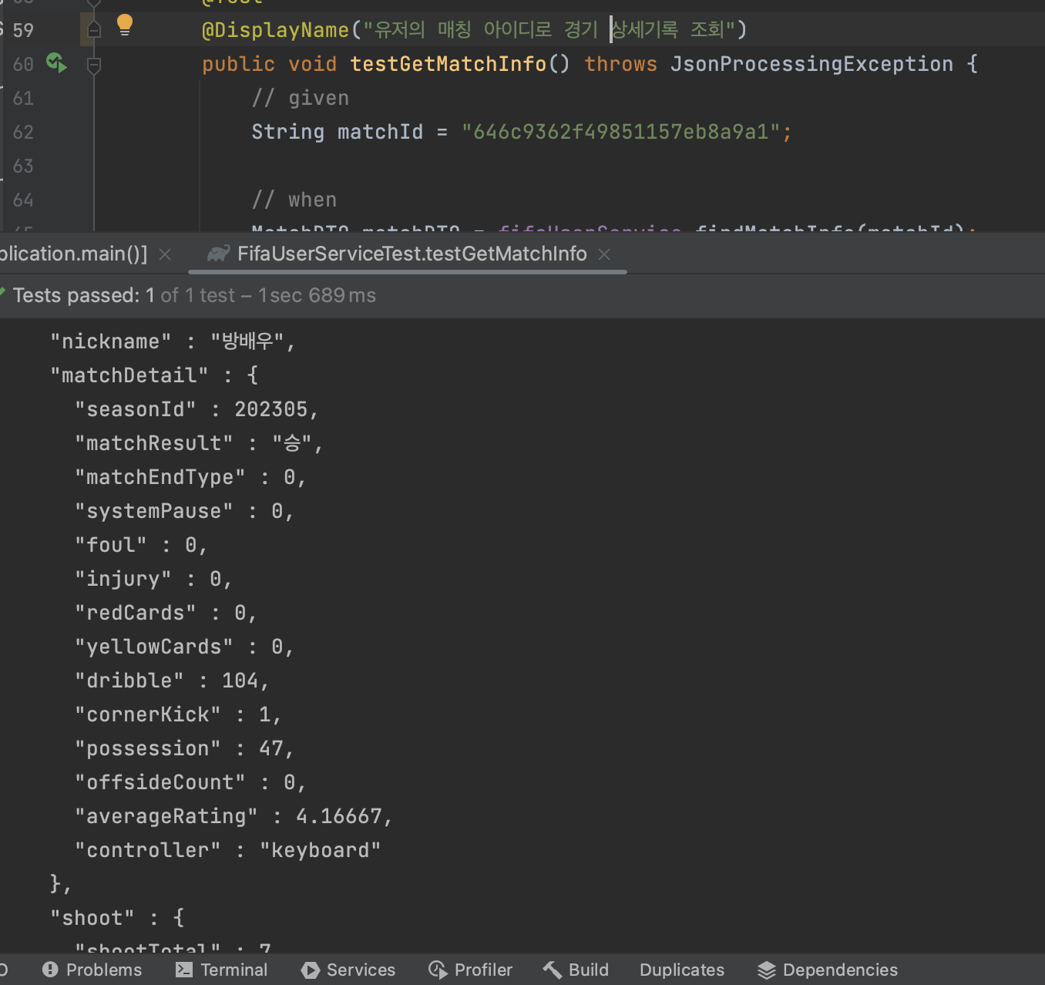
Task: Collapse fold marker on line 59
Action: 94,30
